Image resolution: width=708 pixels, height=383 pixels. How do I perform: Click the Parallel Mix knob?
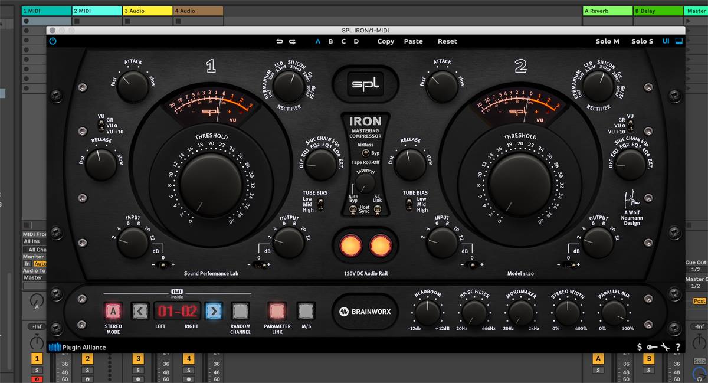614,312
